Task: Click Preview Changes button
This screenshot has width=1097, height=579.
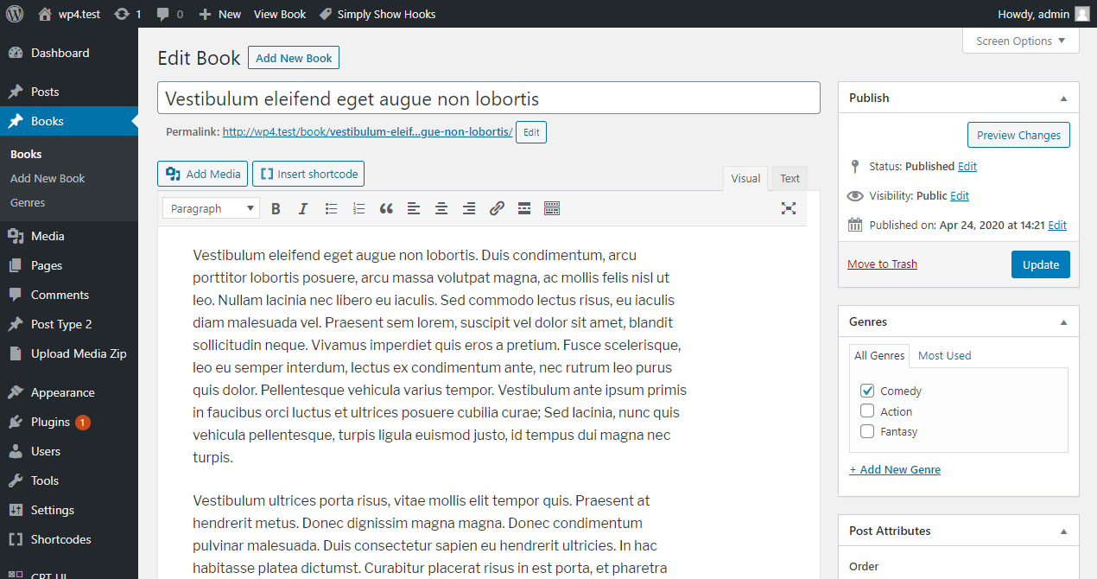Action: click(x=1018, y=135)
